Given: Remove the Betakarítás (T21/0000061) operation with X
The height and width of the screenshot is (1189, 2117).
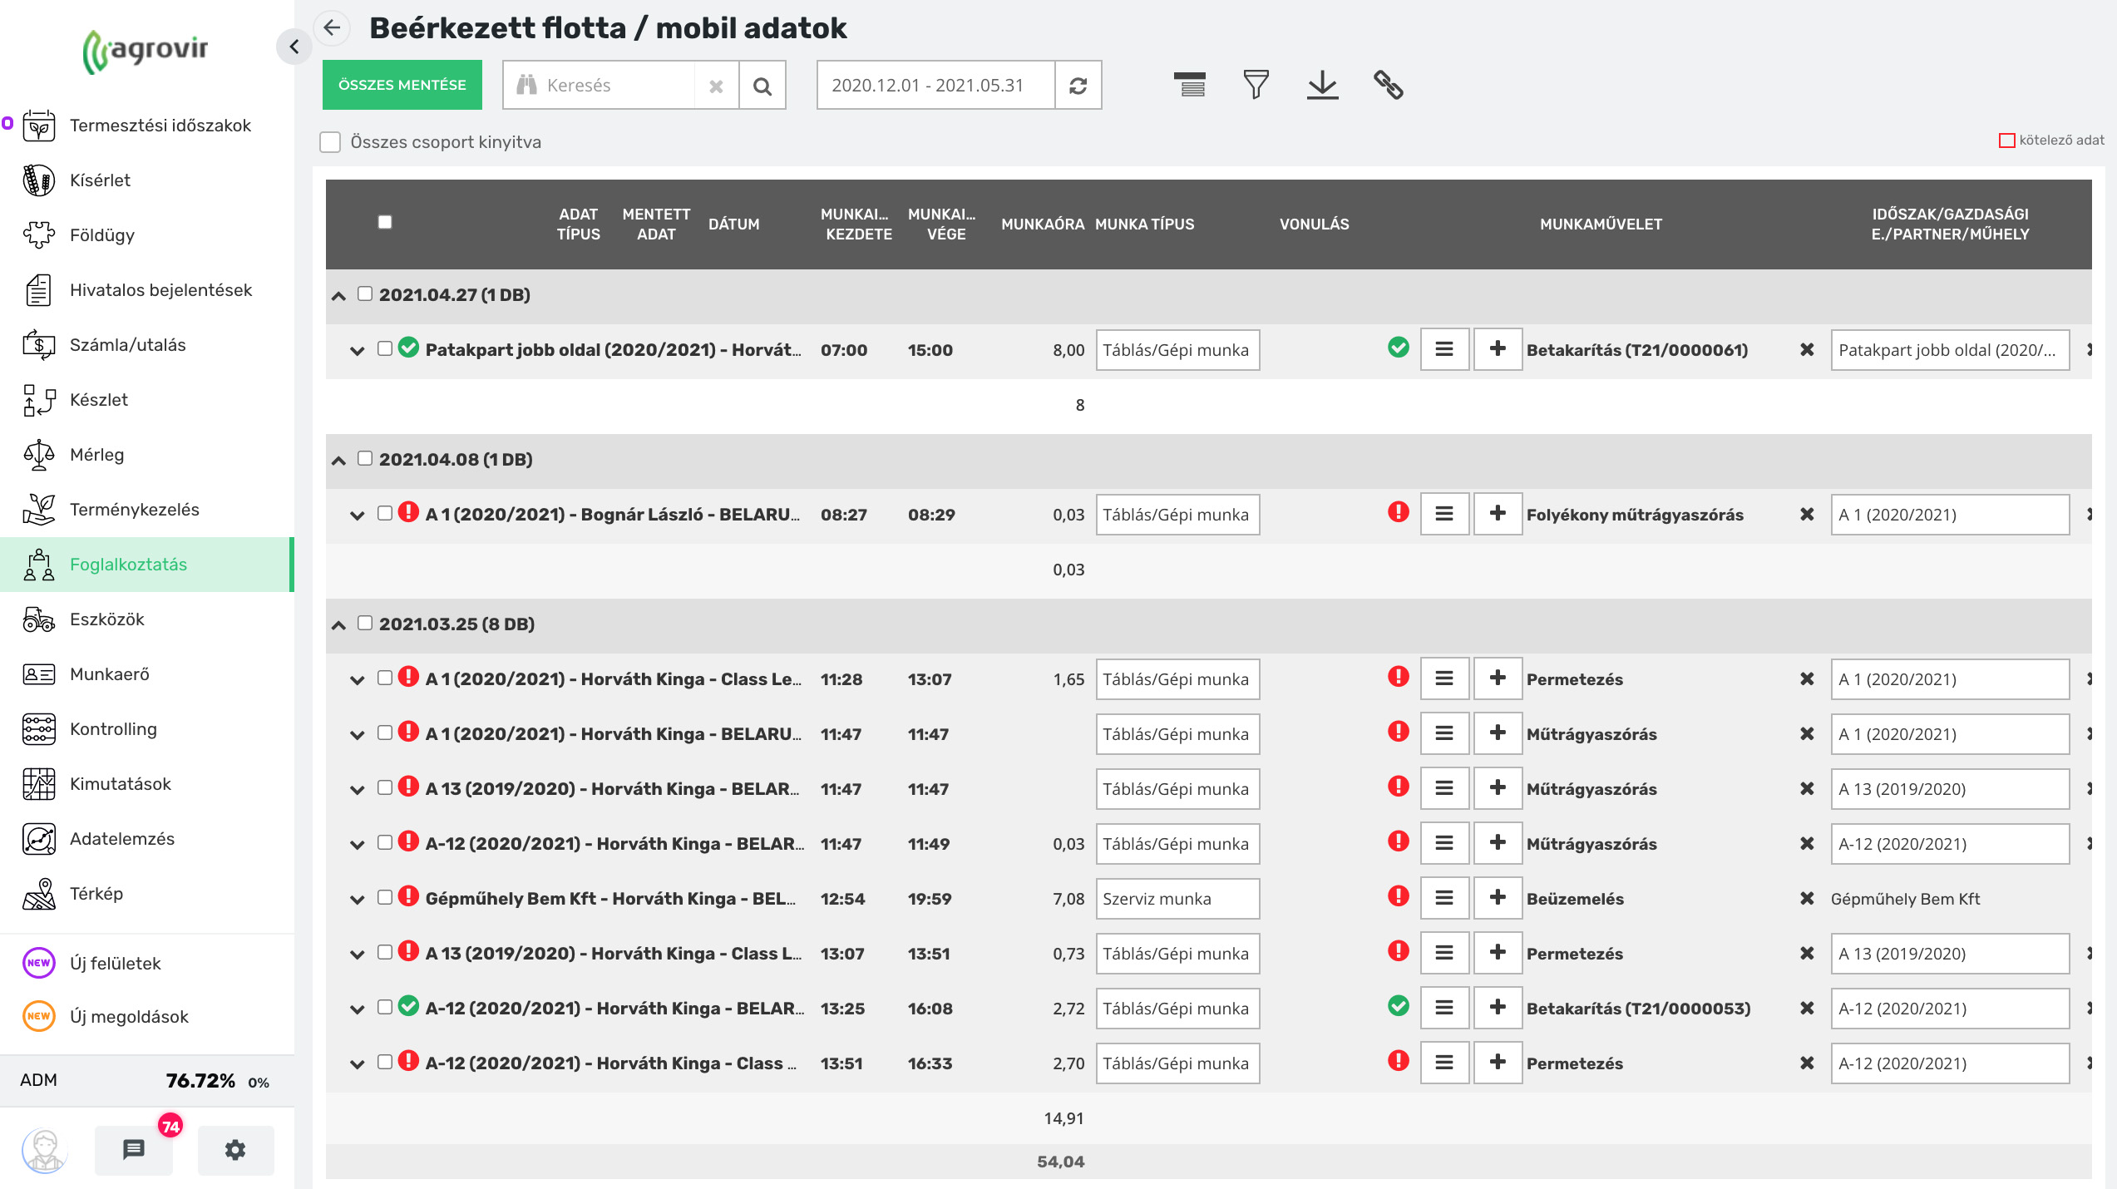Looking at the screenshot, I should pos(1807,349).
